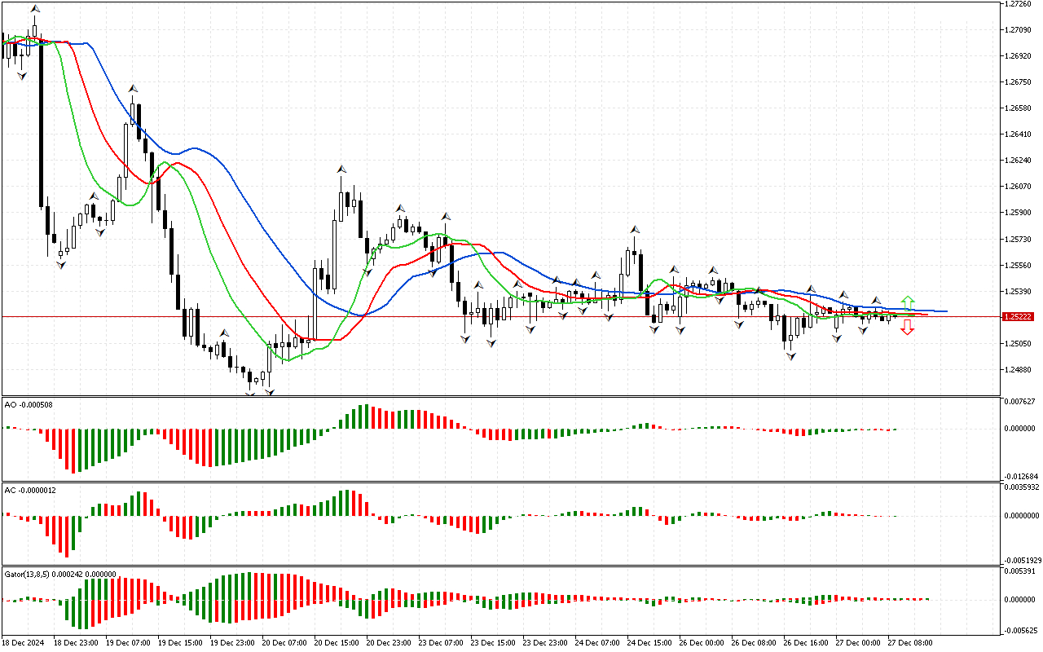This screenshot has height=652, width=1043.
Task: Click the 20 Dec 15:00 time label
Action: 337,643
